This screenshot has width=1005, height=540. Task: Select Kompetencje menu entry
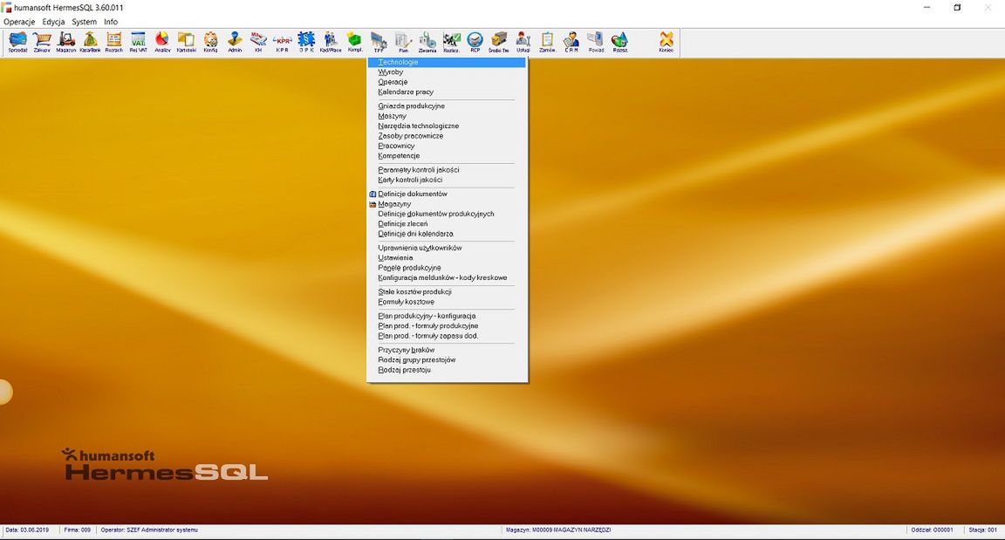click(x=447, y=155)
